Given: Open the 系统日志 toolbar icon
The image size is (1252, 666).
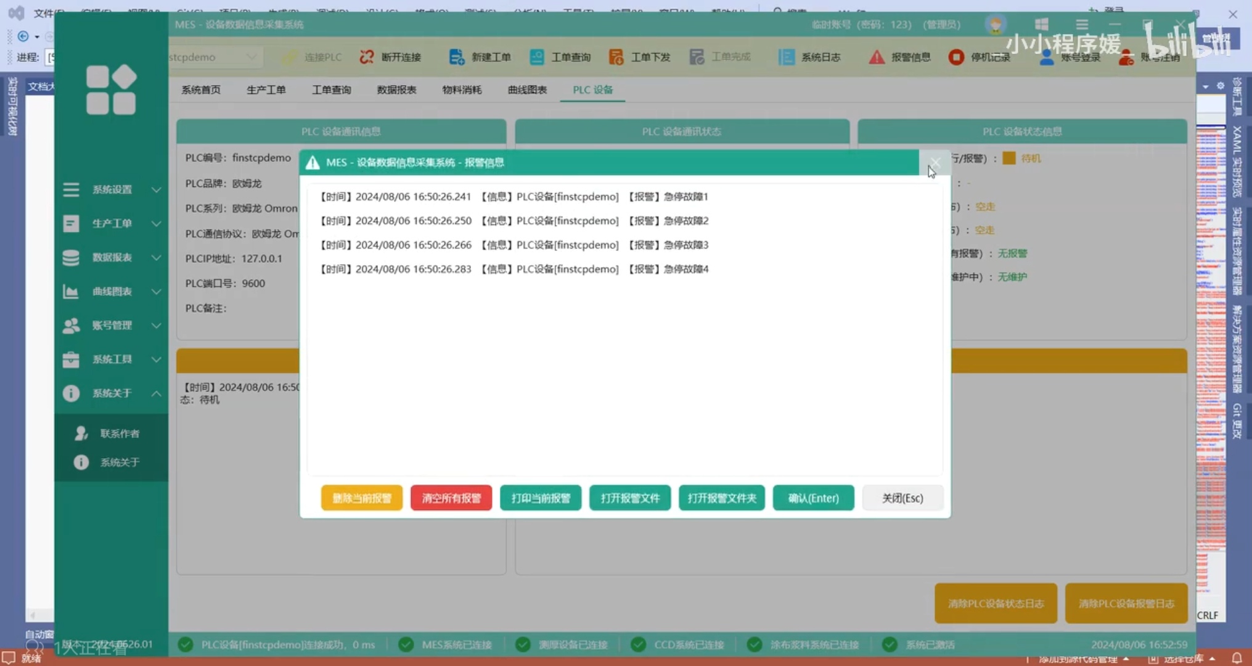Looking at the screenshot, I should point(786,57).
